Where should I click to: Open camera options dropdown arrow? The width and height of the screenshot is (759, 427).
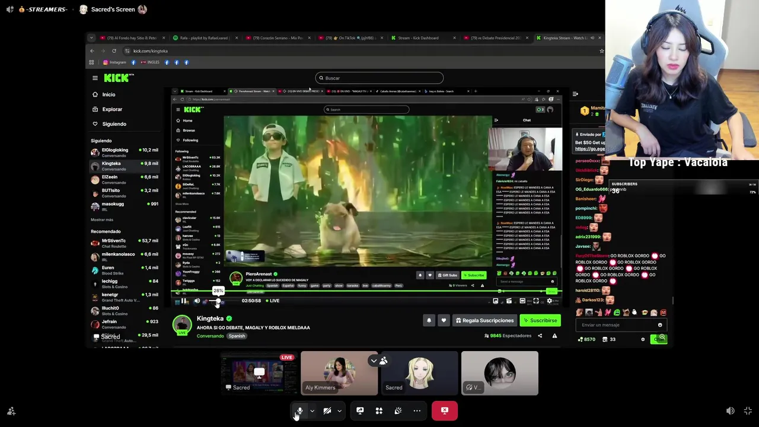coord(339,410)
